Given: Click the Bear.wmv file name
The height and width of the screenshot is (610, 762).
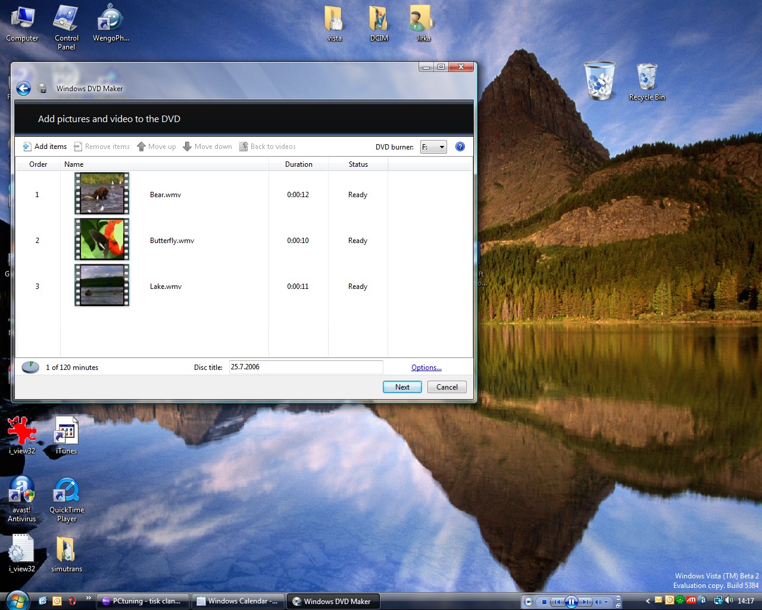Looking at the screenshot, I should coord(165,195).
